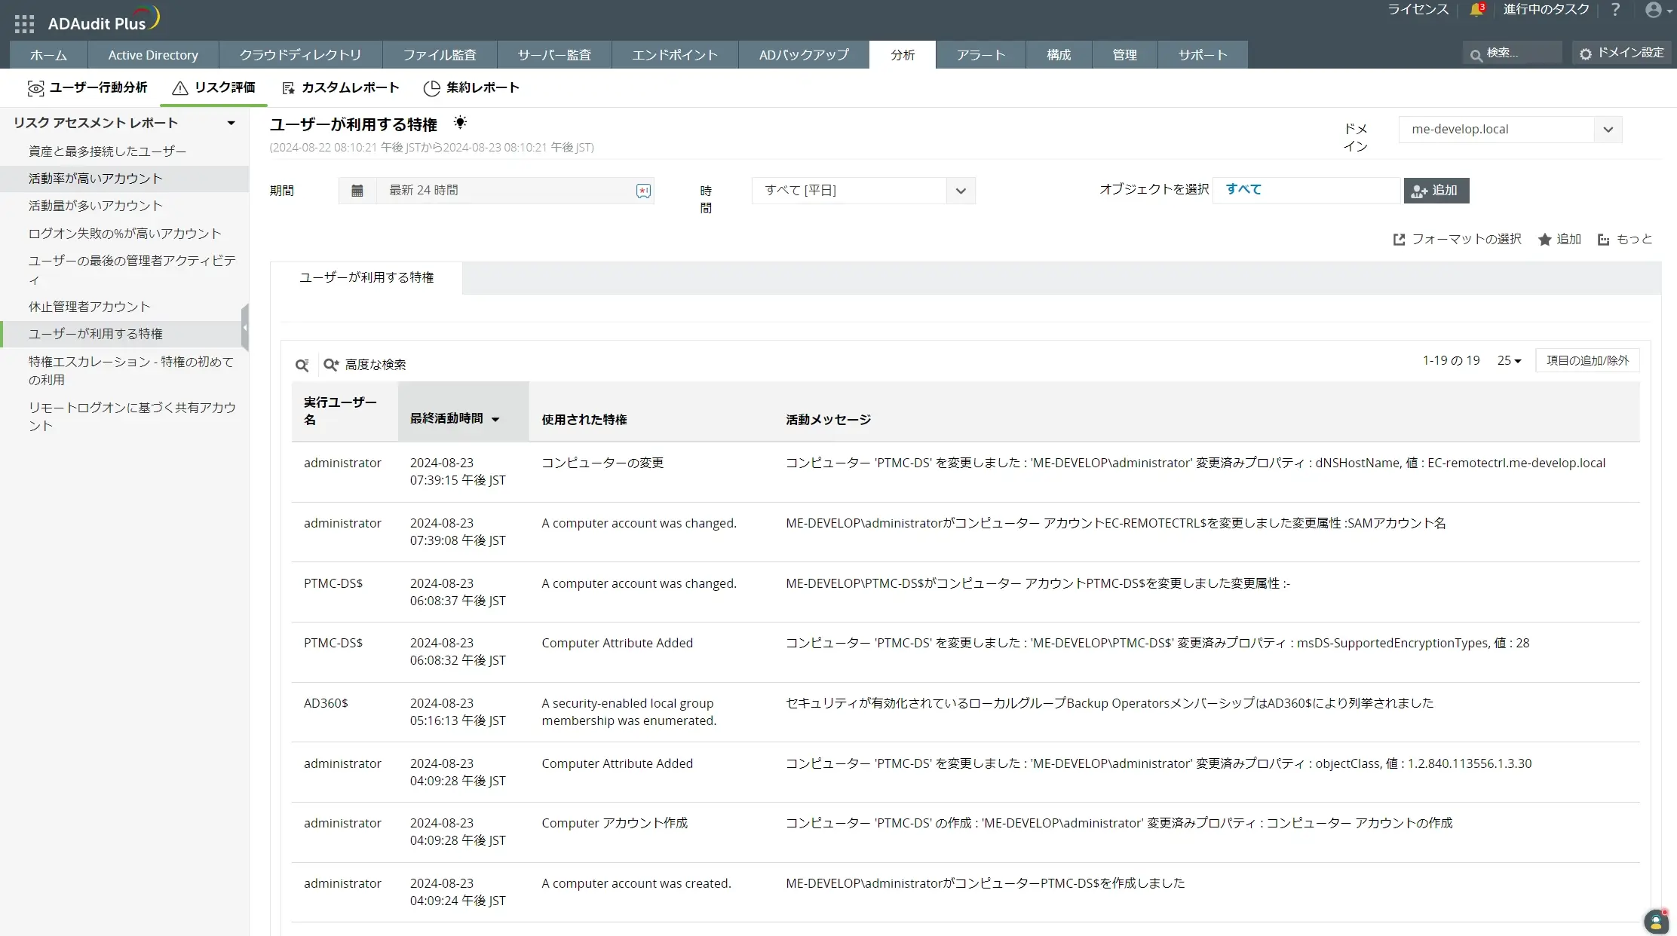Select the 分析 menu tab

[902, 54]
